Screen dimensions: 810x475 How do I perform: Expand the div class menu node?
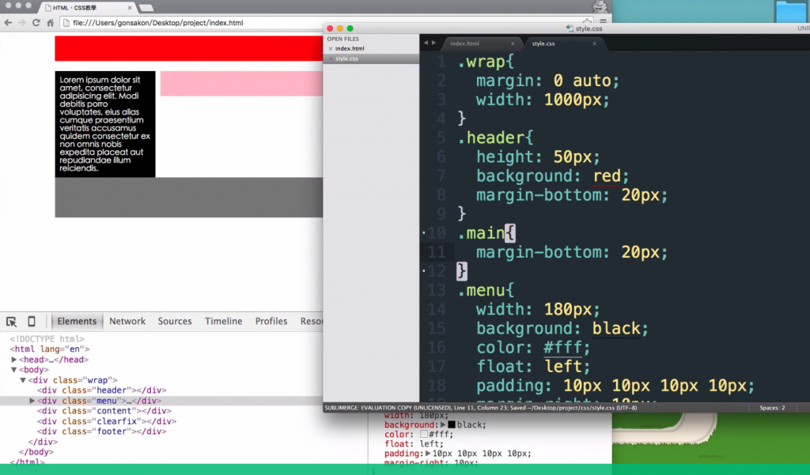click(x=32, y=401)
